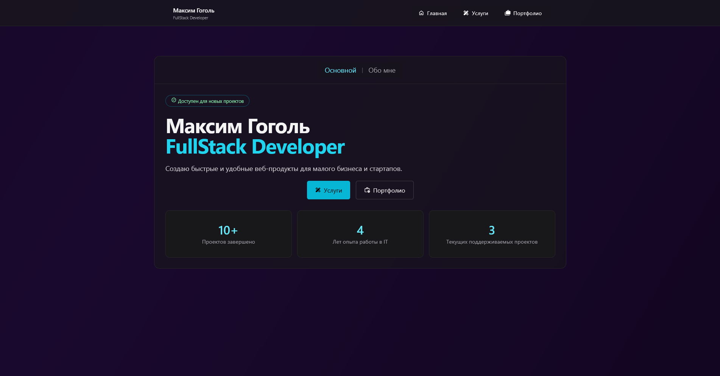720x376 pixels.
Task: Switch to the Основной tab
Action: 340,70
